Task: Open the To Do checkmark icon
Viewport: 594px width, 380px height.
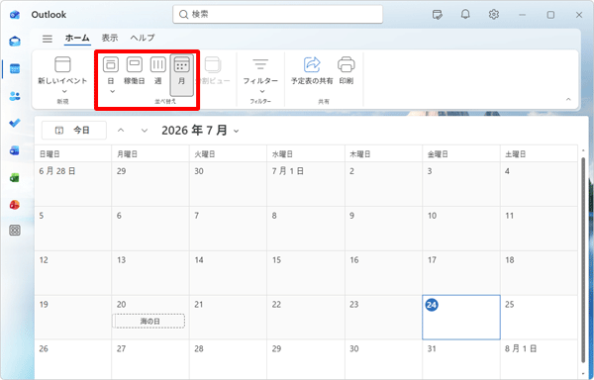Action: coord(15,123)
